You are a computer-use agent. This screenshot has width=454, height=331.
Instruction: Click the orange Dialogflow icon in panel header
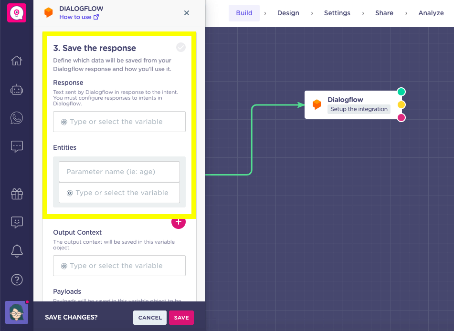coord(48,12)
